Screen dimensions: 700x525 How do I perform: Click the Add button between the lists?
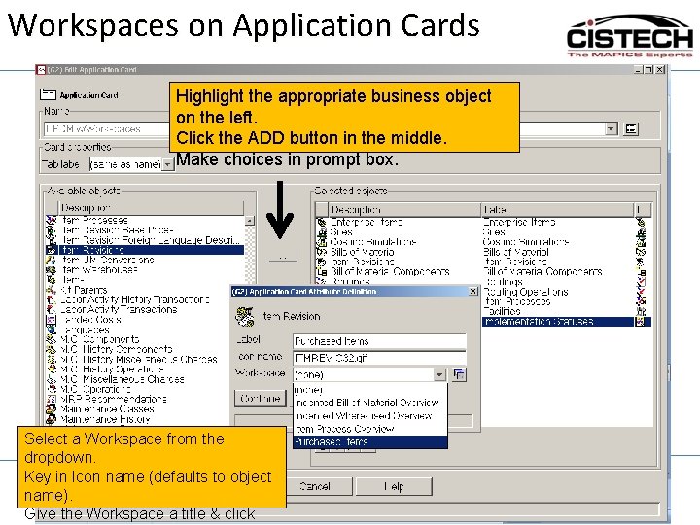tap(283, 256)
